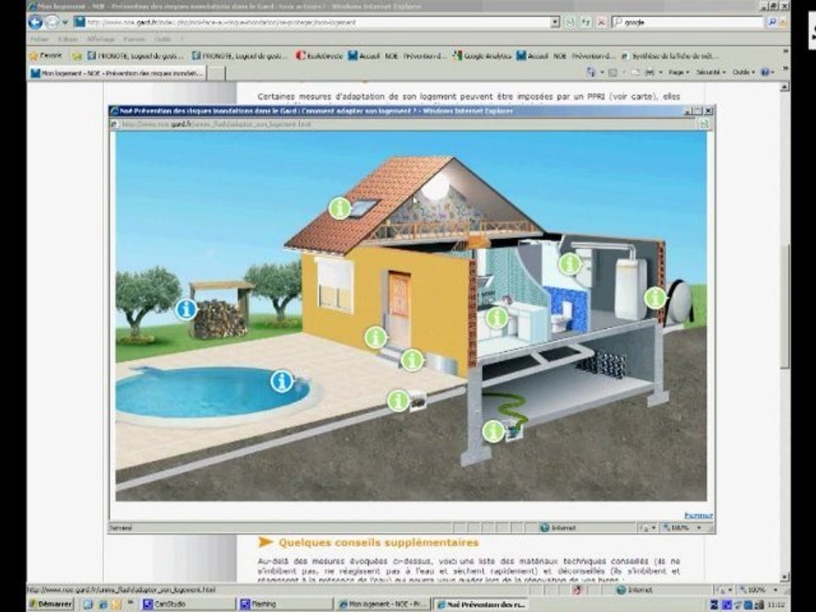
Task: Open the green info icon at the basement sump pump
Action: pos(493,431)
